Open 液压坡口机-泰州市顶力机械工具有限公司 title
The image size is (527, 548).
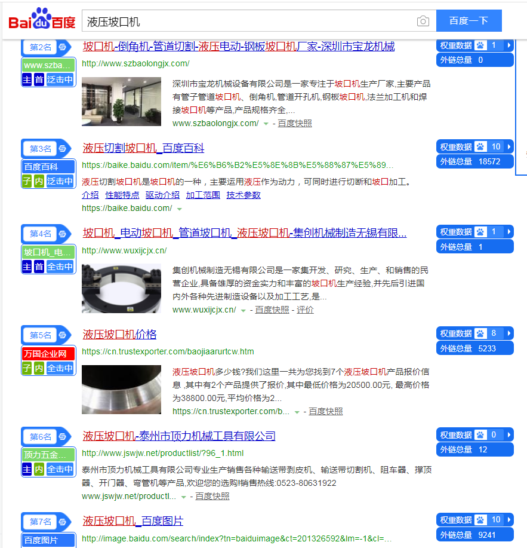[179, 436]
